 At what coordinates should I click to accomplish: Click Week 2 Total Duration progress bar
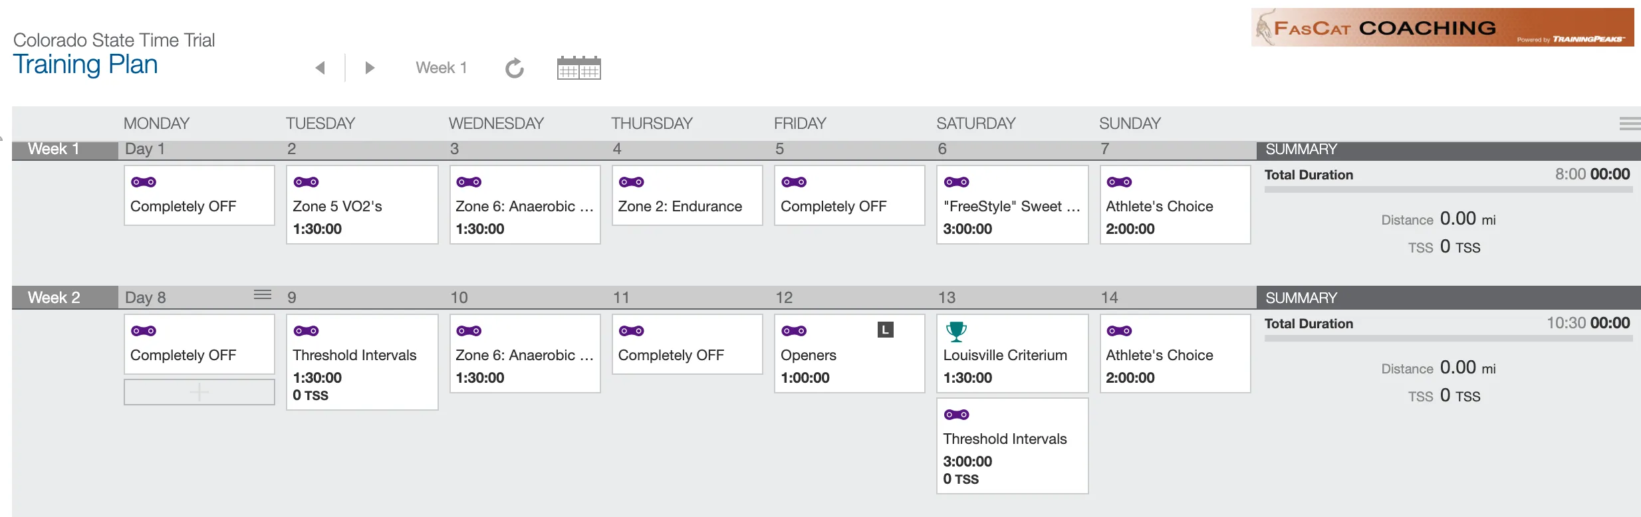coord(1449,338)
